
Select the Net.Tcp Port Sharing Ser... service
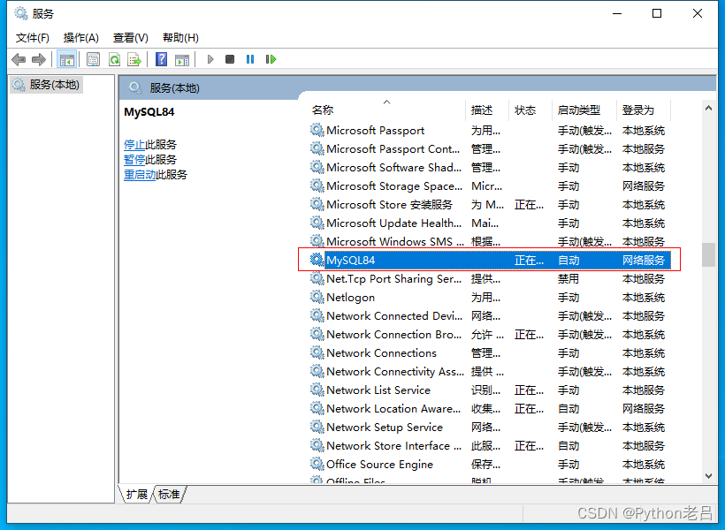490,278
